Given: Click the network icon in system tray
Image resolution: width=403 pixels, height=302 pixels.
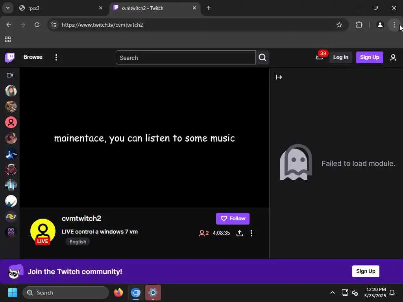Looking at the screenshot, I should pos(345,293).
